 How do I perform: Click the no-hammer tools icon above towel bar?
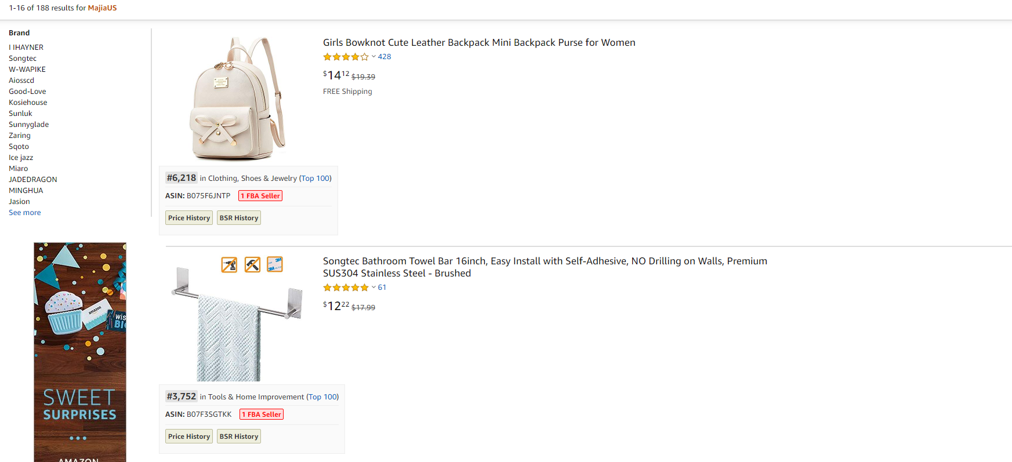252,265
